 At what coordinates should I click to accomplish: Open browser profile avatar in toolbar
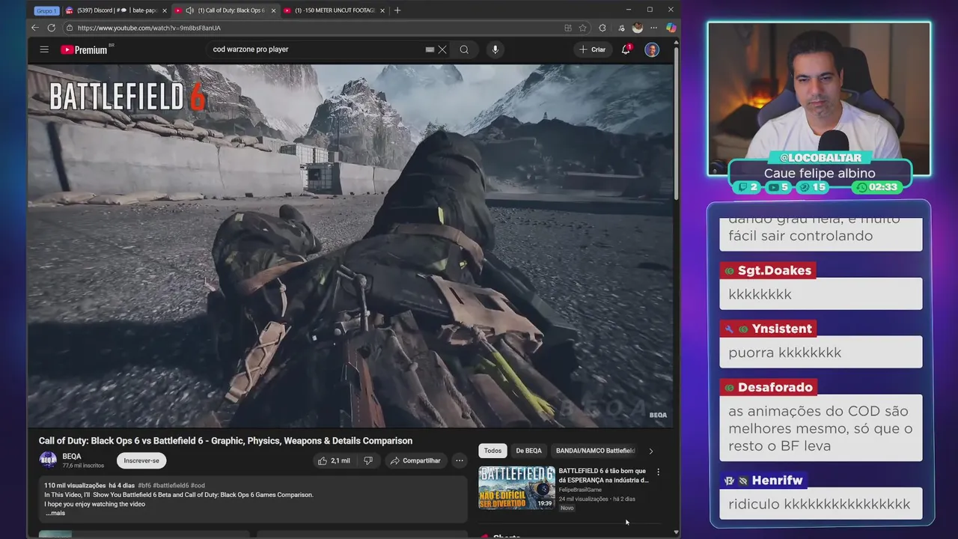(638, 28)
